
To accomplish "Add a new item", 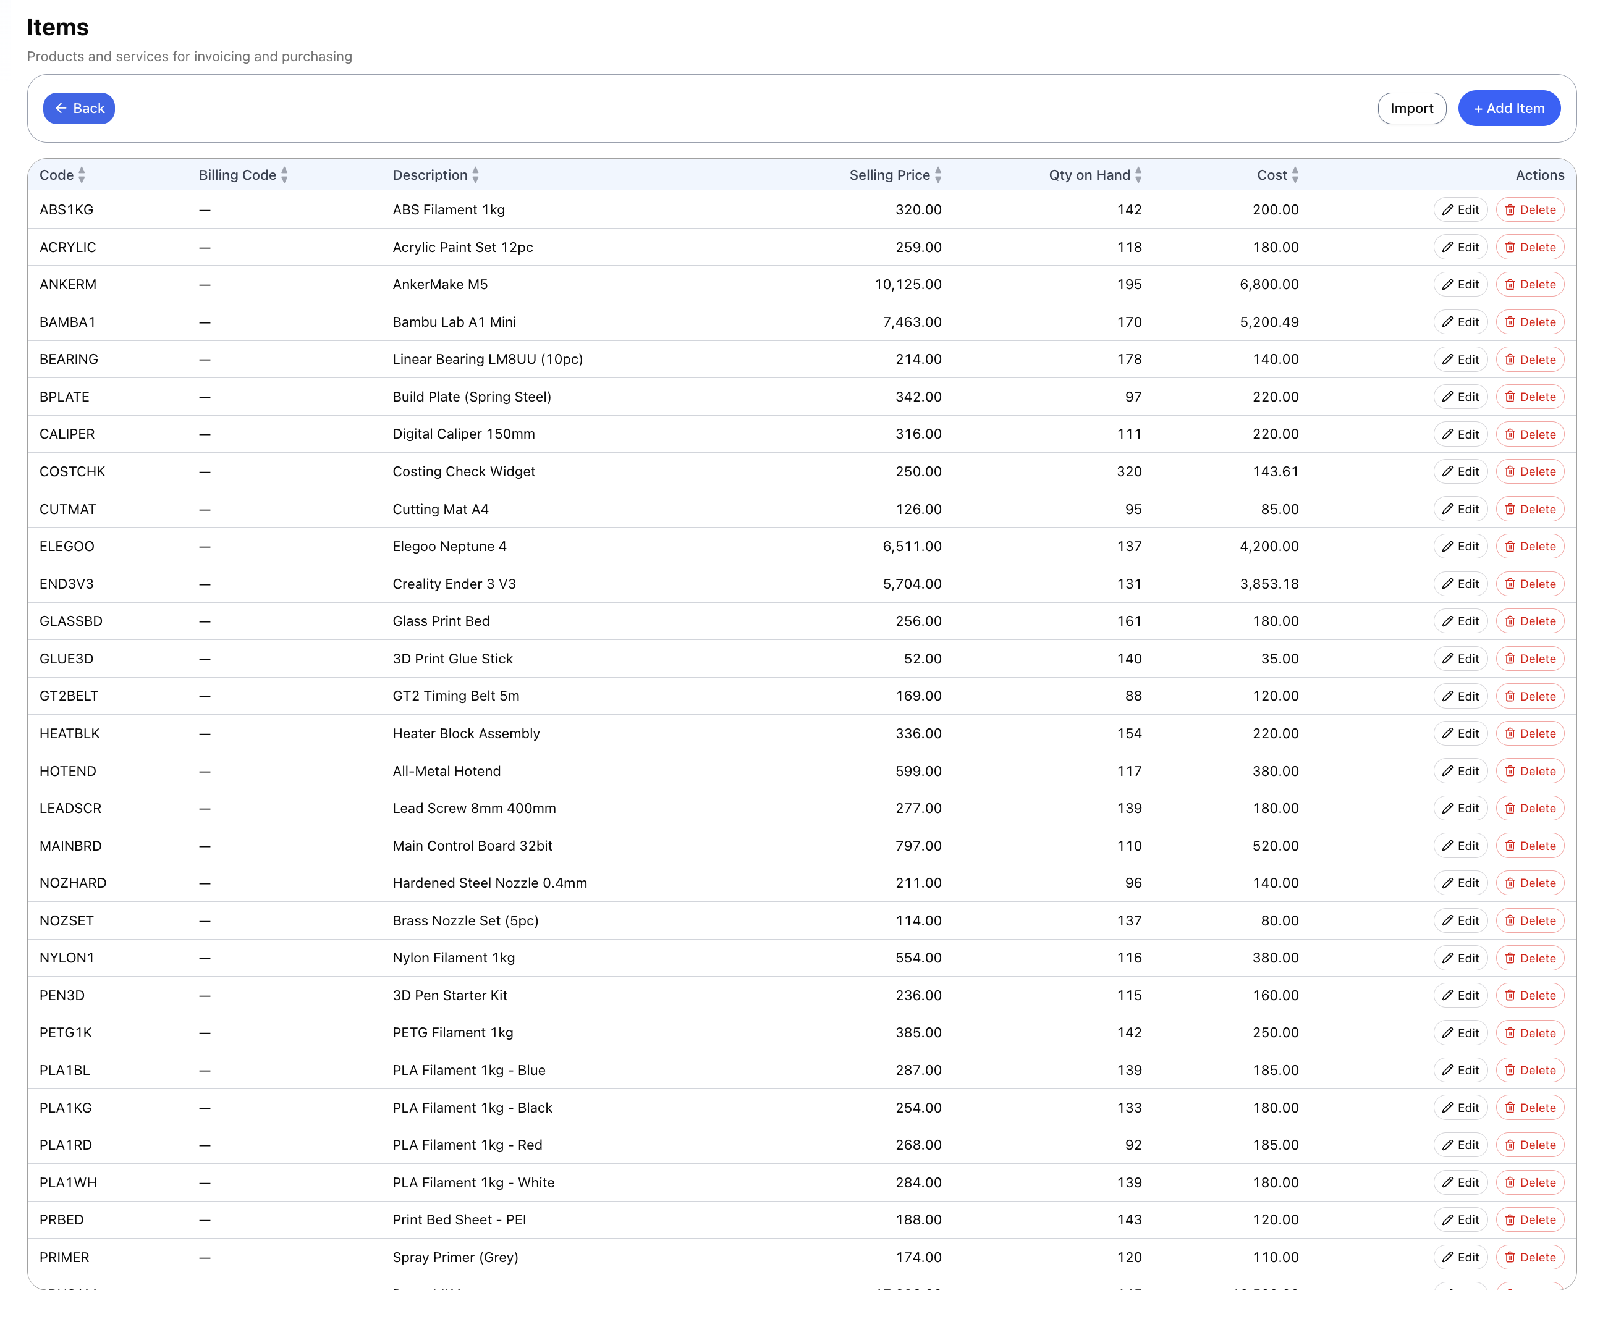I will pos(1509,108).
